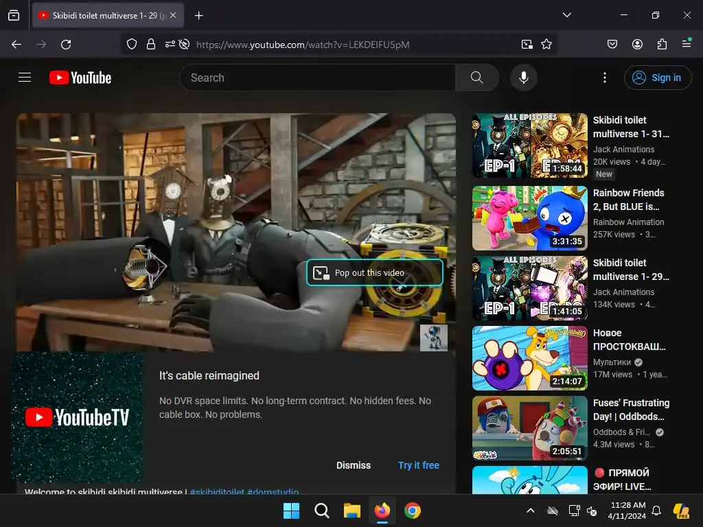Screen dimensions: 703x527
Task: Click the autoplay blocked icon in address bar
Action: 184,45
